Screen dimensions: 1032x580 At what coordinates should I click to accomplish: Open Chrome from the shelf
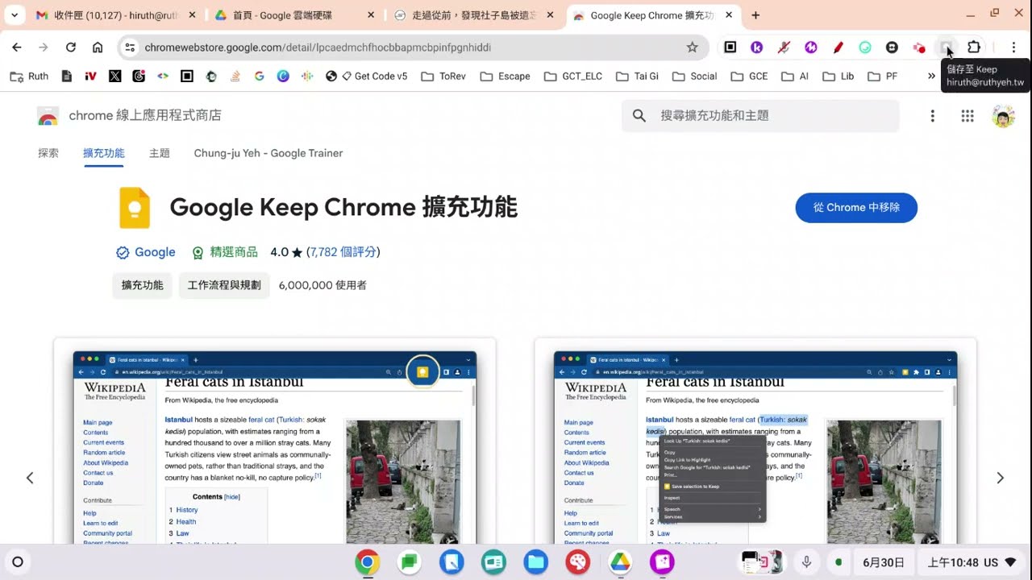coord(368,562)
